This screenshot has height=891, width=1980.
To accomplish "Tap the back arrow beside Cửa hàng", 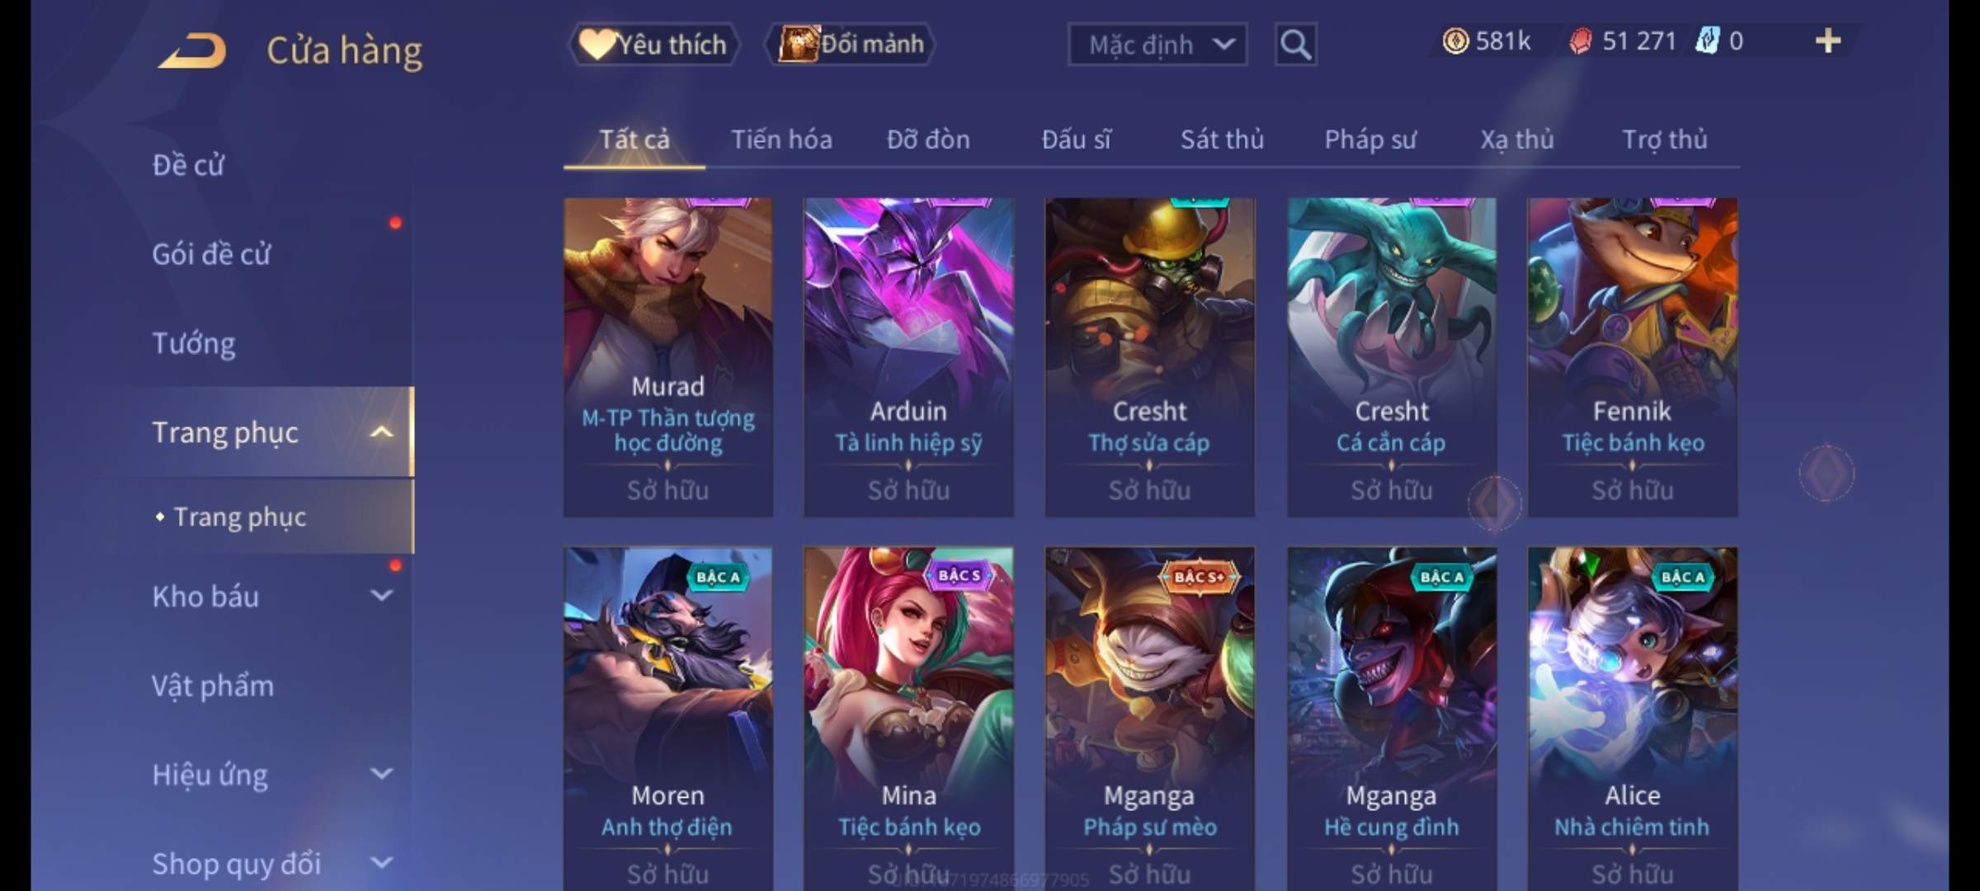I will 193,51.
